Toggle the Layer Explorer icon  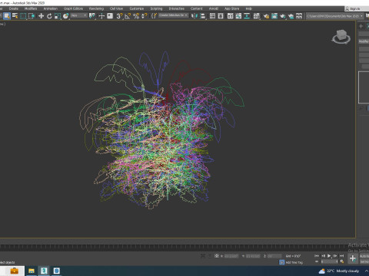coord(221,16)
